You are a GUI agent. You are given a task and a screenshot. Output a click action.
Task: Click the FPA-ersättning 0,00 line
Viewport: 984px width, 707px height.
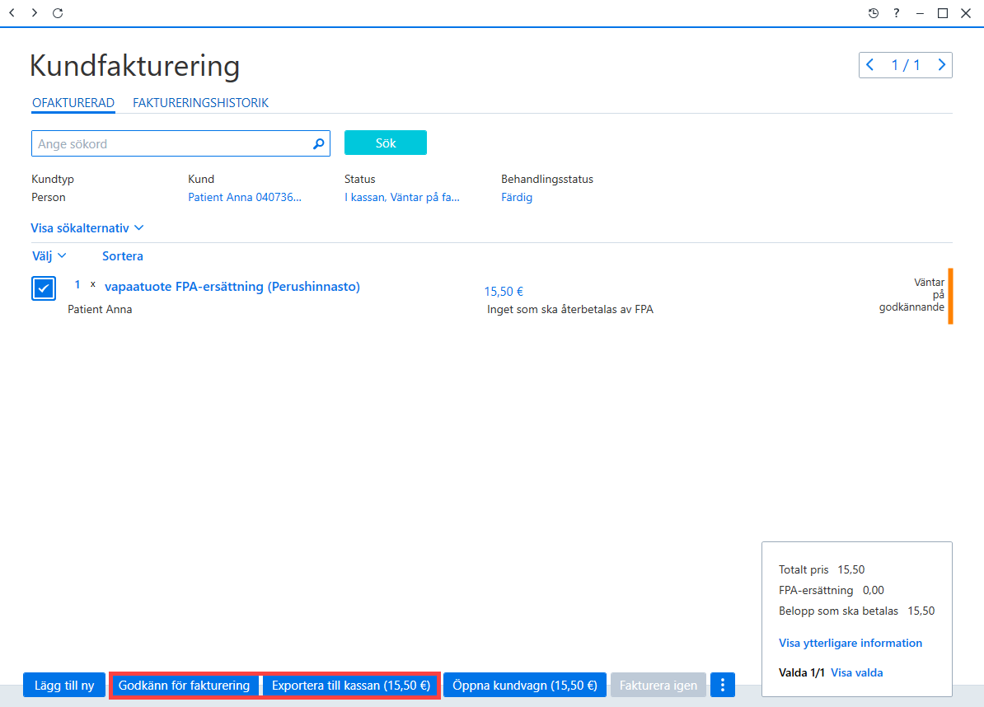click(831, 590)
